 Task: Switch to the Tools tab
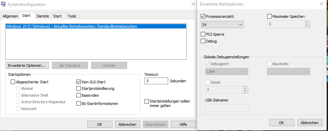tap(72, 16)
